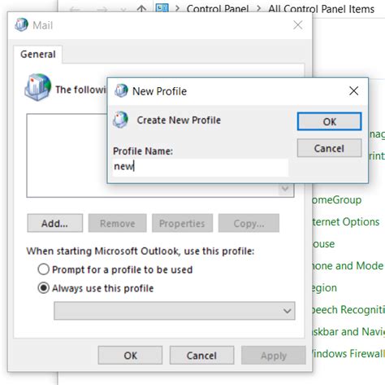This screenshot has height=385, width=385.
Task: Open Speech Recognition in Control Panel
Action: [348, 310]
